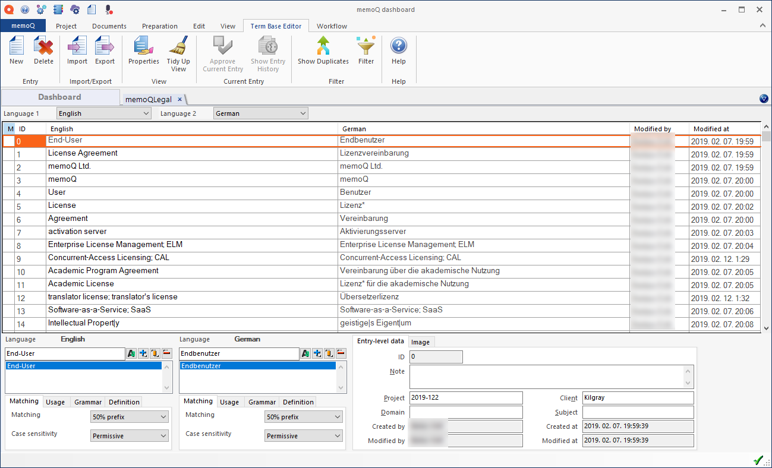Click the Note text field
The height and width of the screenshot is (468, 772).
pyautogui.click(x=552, y=377)
